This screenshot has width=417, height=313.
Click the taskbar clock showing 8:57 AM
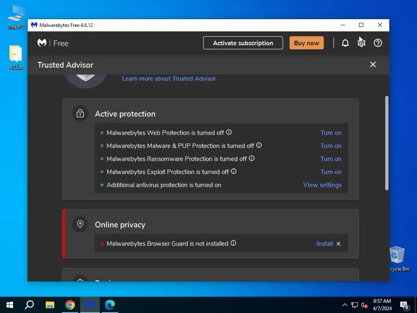(x=382, y=305)
